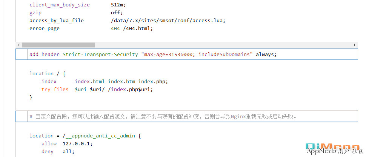Click the gzip directive name
The height and width of the screenshot is (157, 366).
(x=35, y=13)
